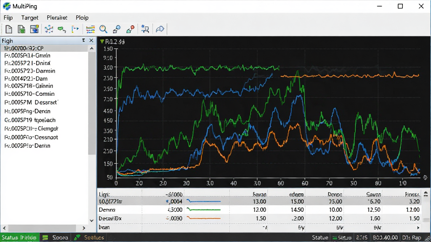
Task: Click the document with green disk icon
Action: pos(21,29)
